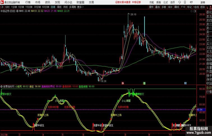Open the 版面 menu
The height and width of the screenshot is (136, 212).
tap(159, 2)
